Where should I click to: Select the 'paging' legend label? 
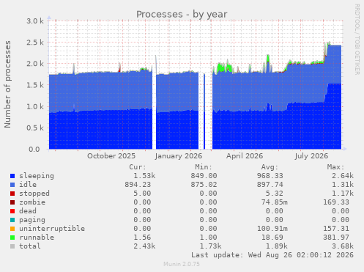point(32,220)
